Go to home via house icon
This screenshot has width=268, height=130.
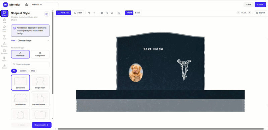(x=26, y=5)
